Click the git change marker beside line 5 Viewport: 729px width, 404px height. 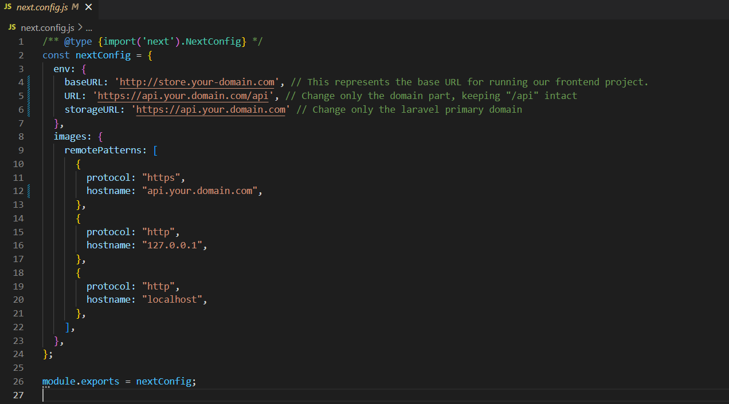pos(29,96)
